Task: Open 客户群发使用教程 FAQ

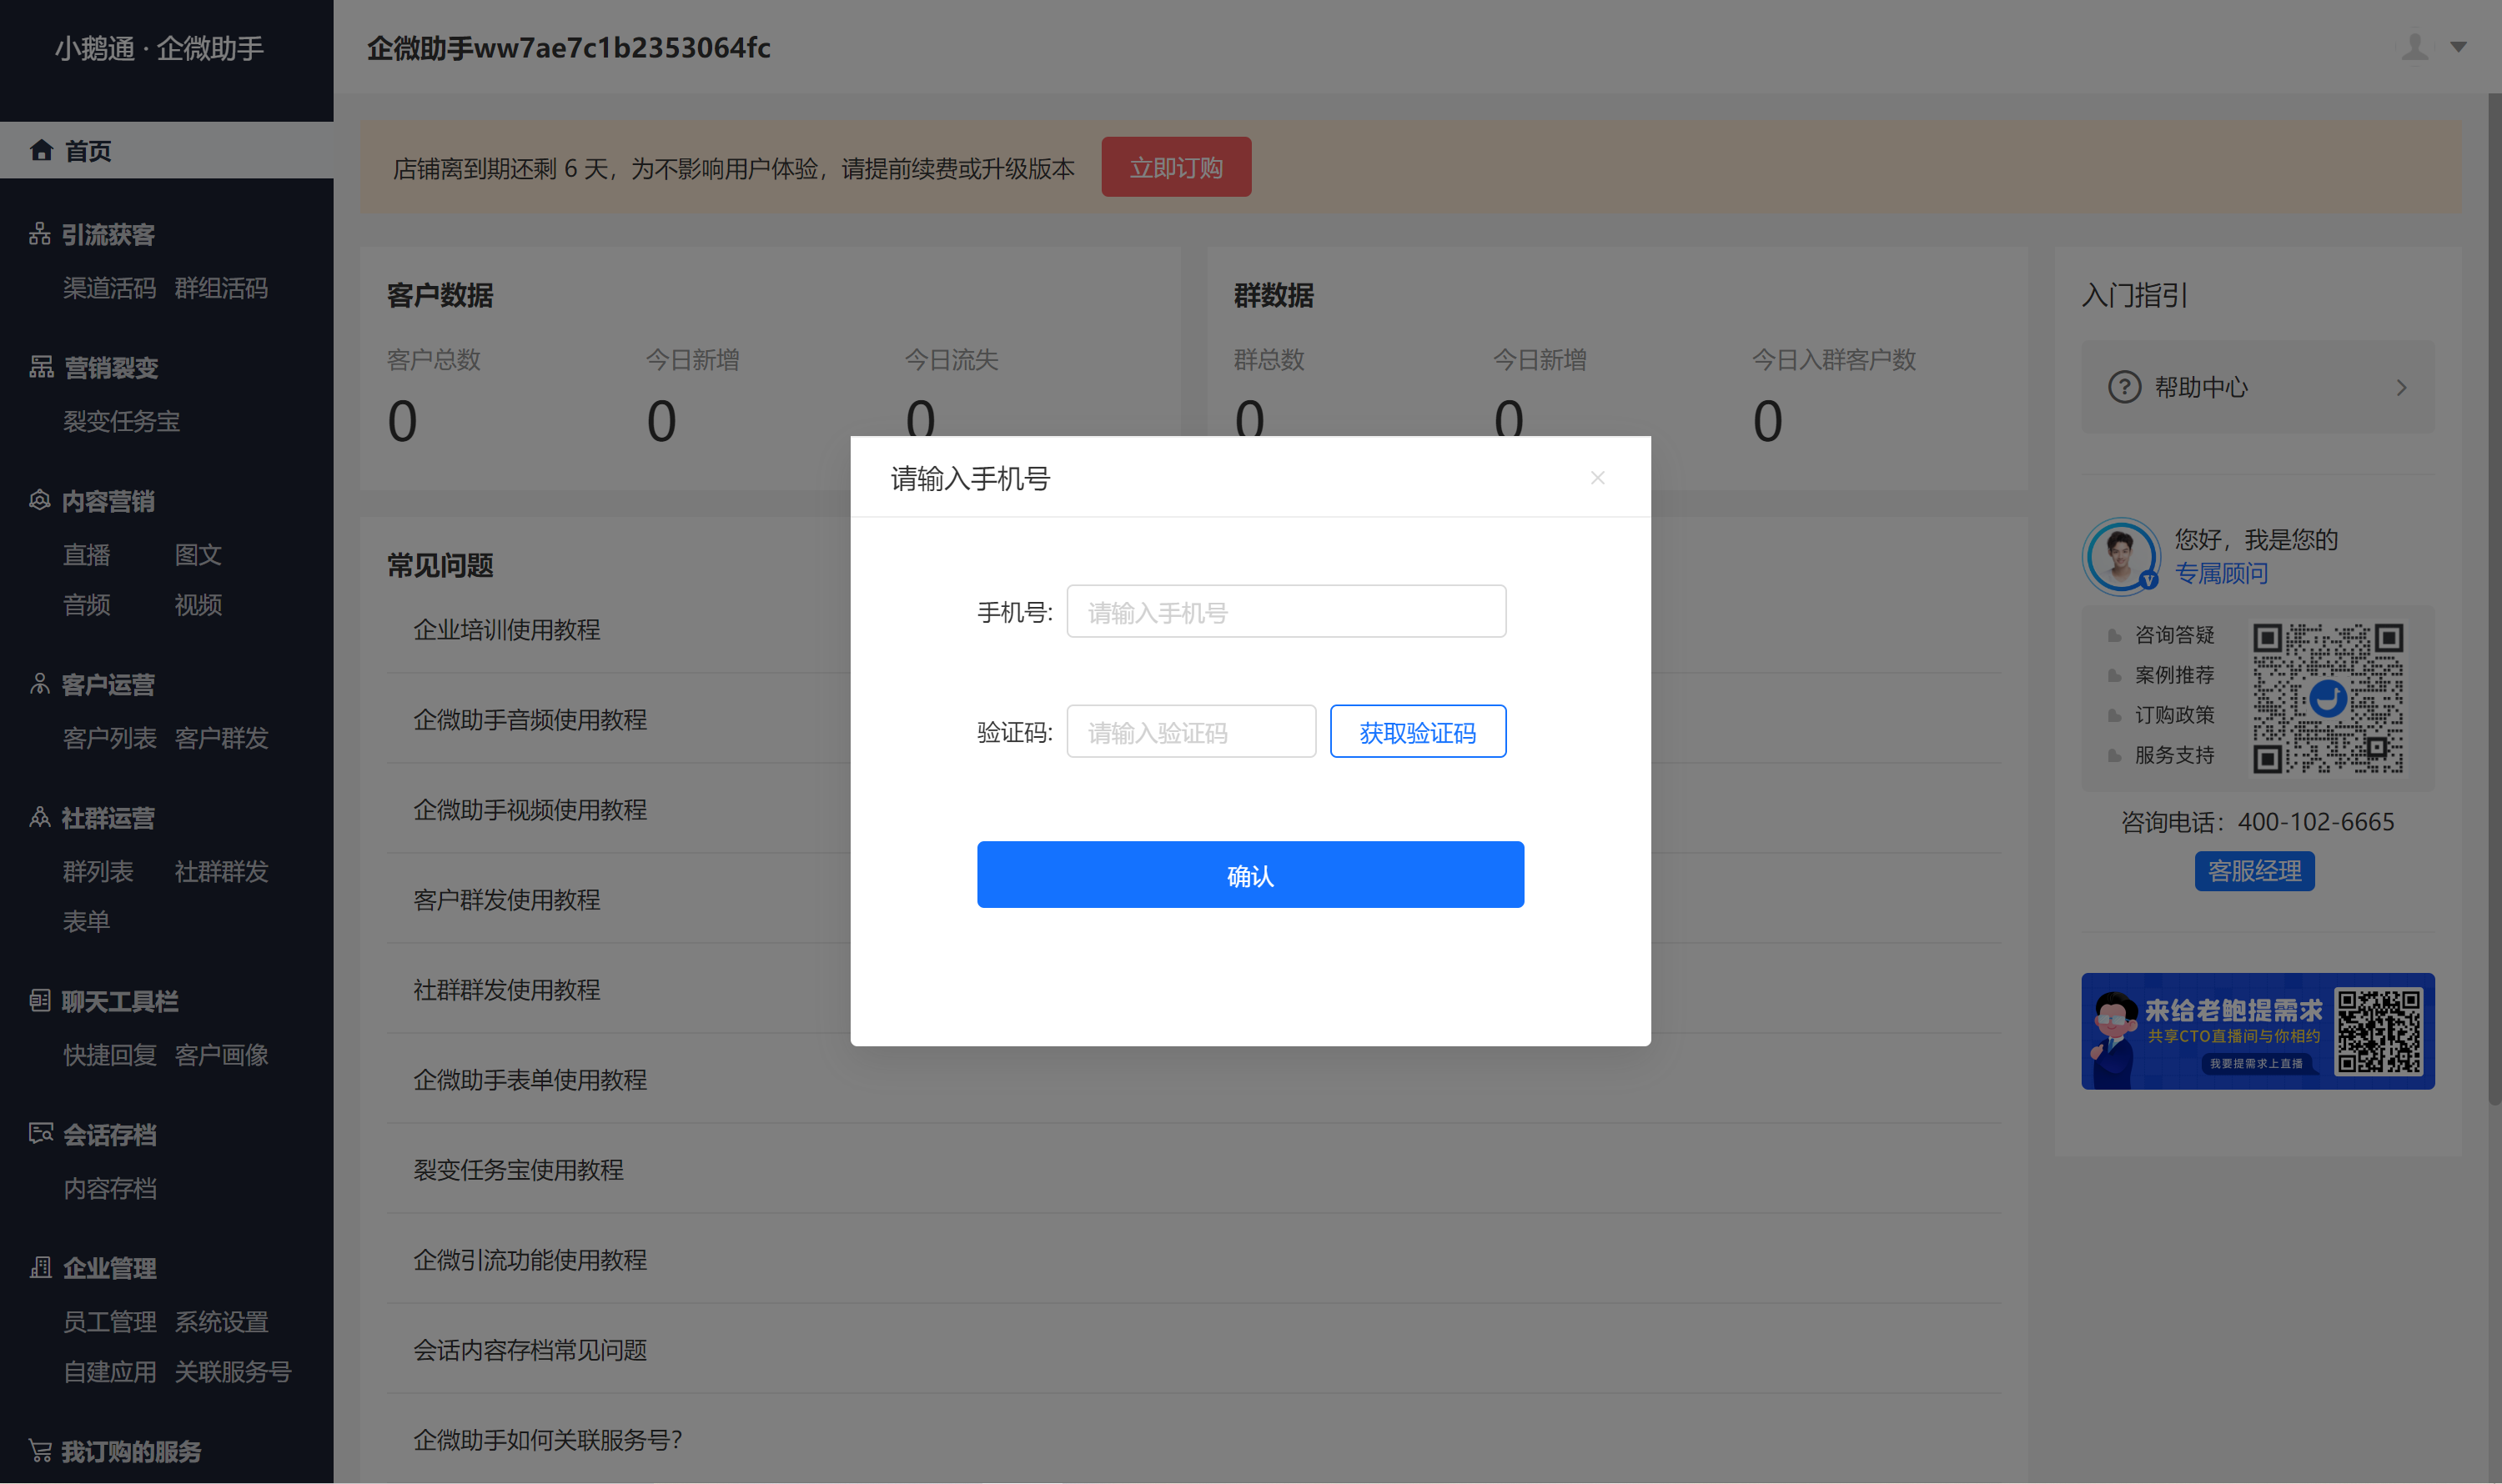Action: pos(506,900)
